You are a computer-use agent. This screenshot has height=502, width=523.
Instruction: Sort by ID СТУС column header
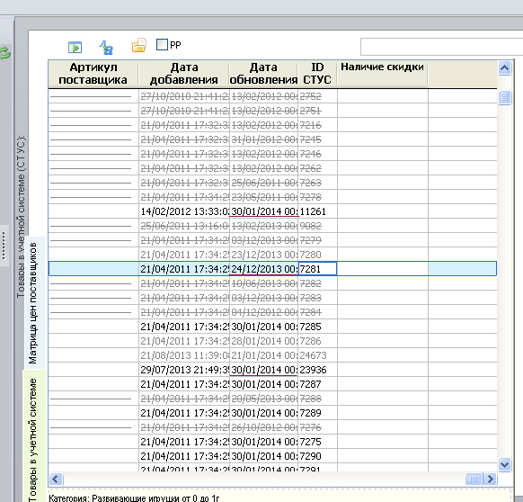point(317,74)
